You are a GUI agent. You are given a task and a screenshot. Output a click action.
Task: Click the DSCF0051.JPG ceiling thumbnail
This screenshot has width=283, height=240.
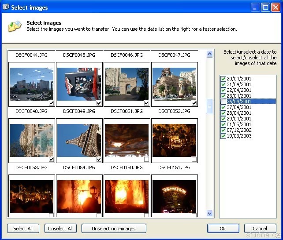pos(127,140)
